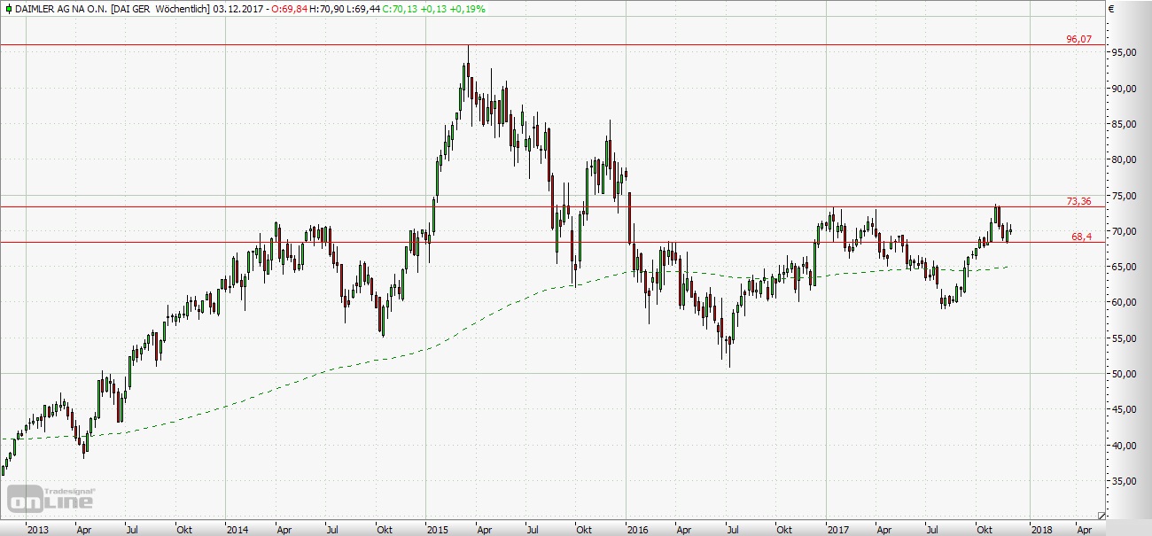Click the 65,00 price axis label
Image resolution: width=1152 pixels, height=536 pixels.
click(1123, 267)
